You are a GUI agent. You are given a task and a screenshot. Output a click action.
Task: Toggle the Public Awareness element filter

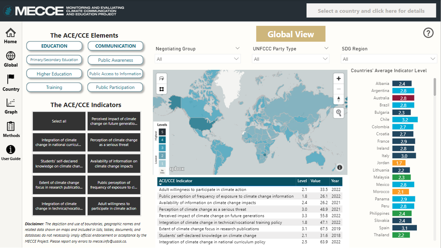115,60
